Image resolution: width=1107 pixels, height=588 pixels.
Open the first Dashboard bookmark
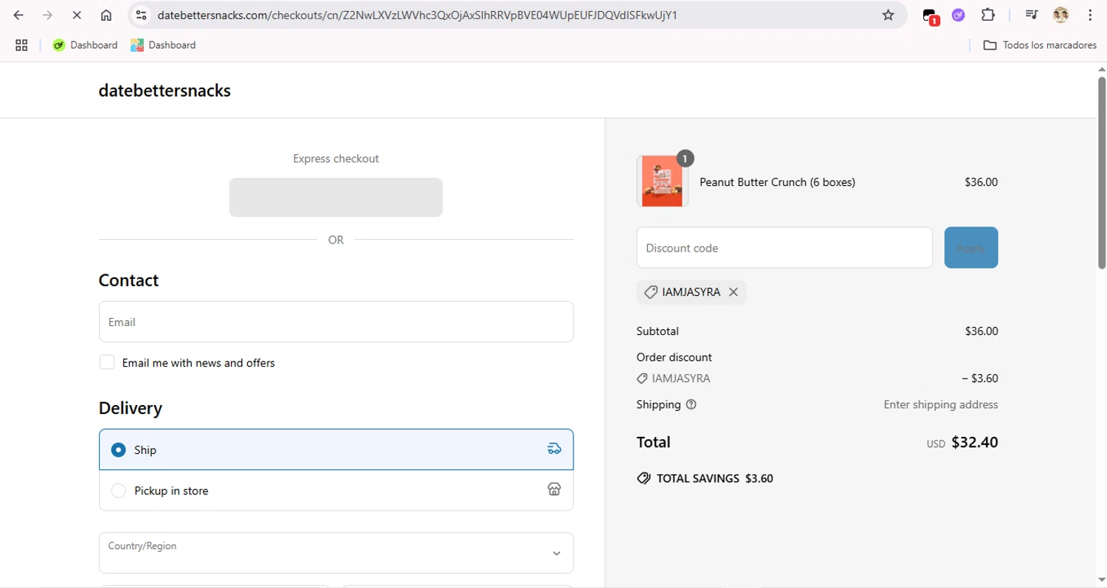point(85,45)
